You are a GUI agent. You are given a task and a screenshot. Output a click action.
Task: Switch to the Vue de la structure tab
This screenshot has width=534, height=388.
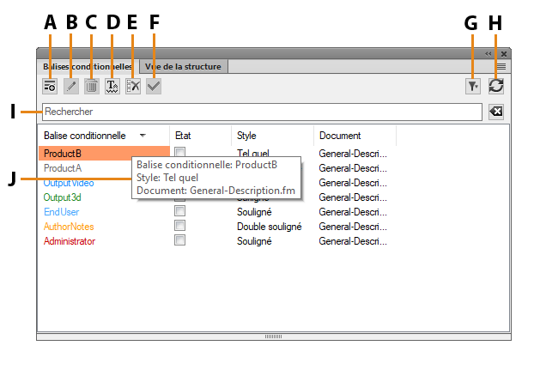[x=183, y=66]
